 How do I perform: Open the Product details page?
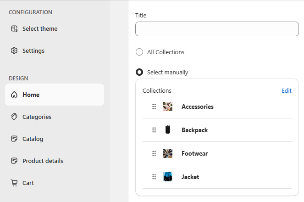[55, 161]
